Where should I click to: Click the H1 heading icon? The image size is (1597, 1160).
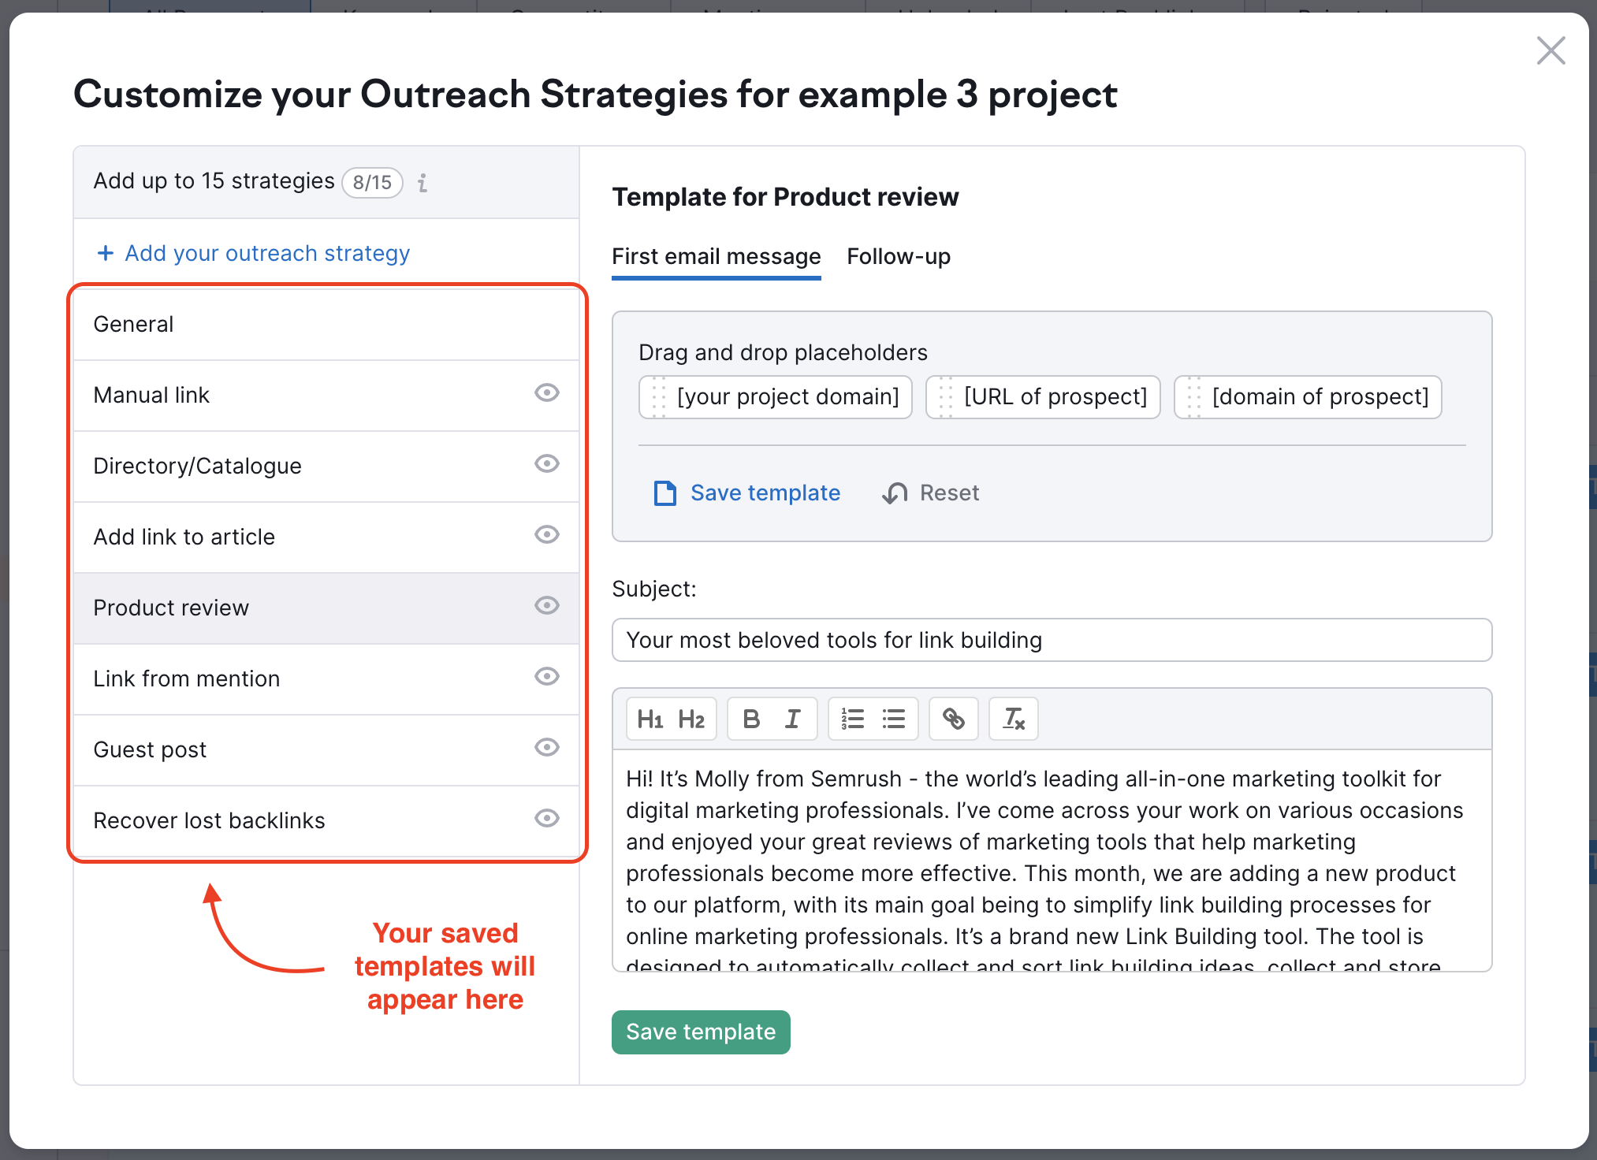[649, 719]
